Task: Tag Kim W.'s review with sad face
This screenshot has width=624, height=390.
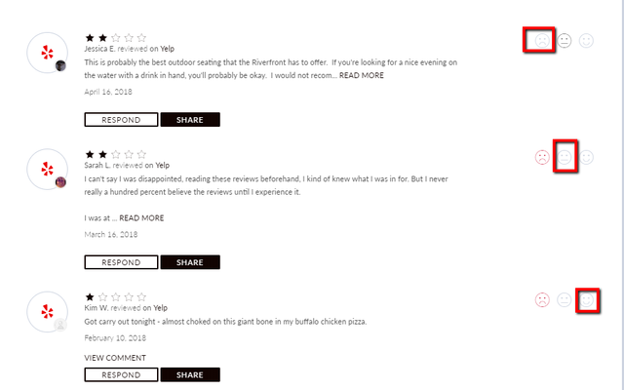Action: pyautogui.click(x=542, y=299)
